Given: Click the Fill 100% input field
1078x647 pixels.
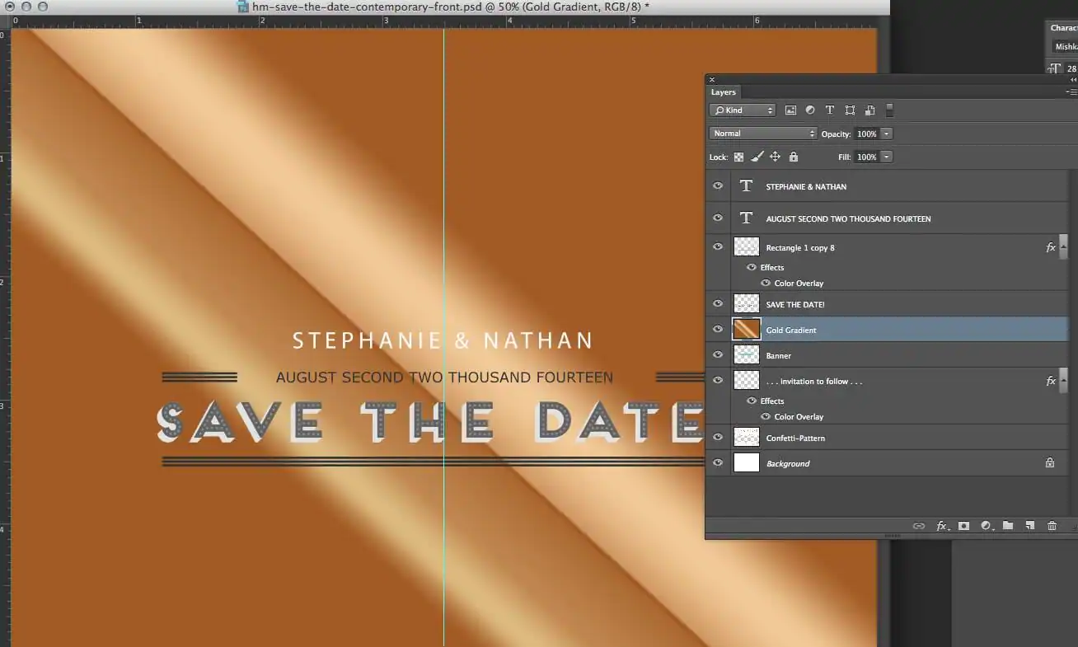Looking at the screenshot, I should point(866,157).
